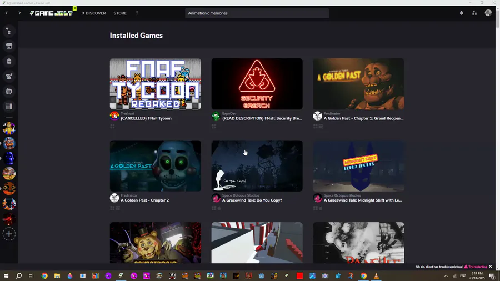Open the (CANCELLED) FNaF Tycoon title
The width and height of the screenshot is (500, 281).
146,118
